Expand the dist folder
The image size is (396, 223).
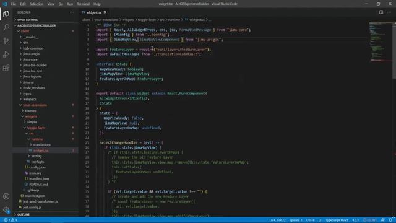45,43
